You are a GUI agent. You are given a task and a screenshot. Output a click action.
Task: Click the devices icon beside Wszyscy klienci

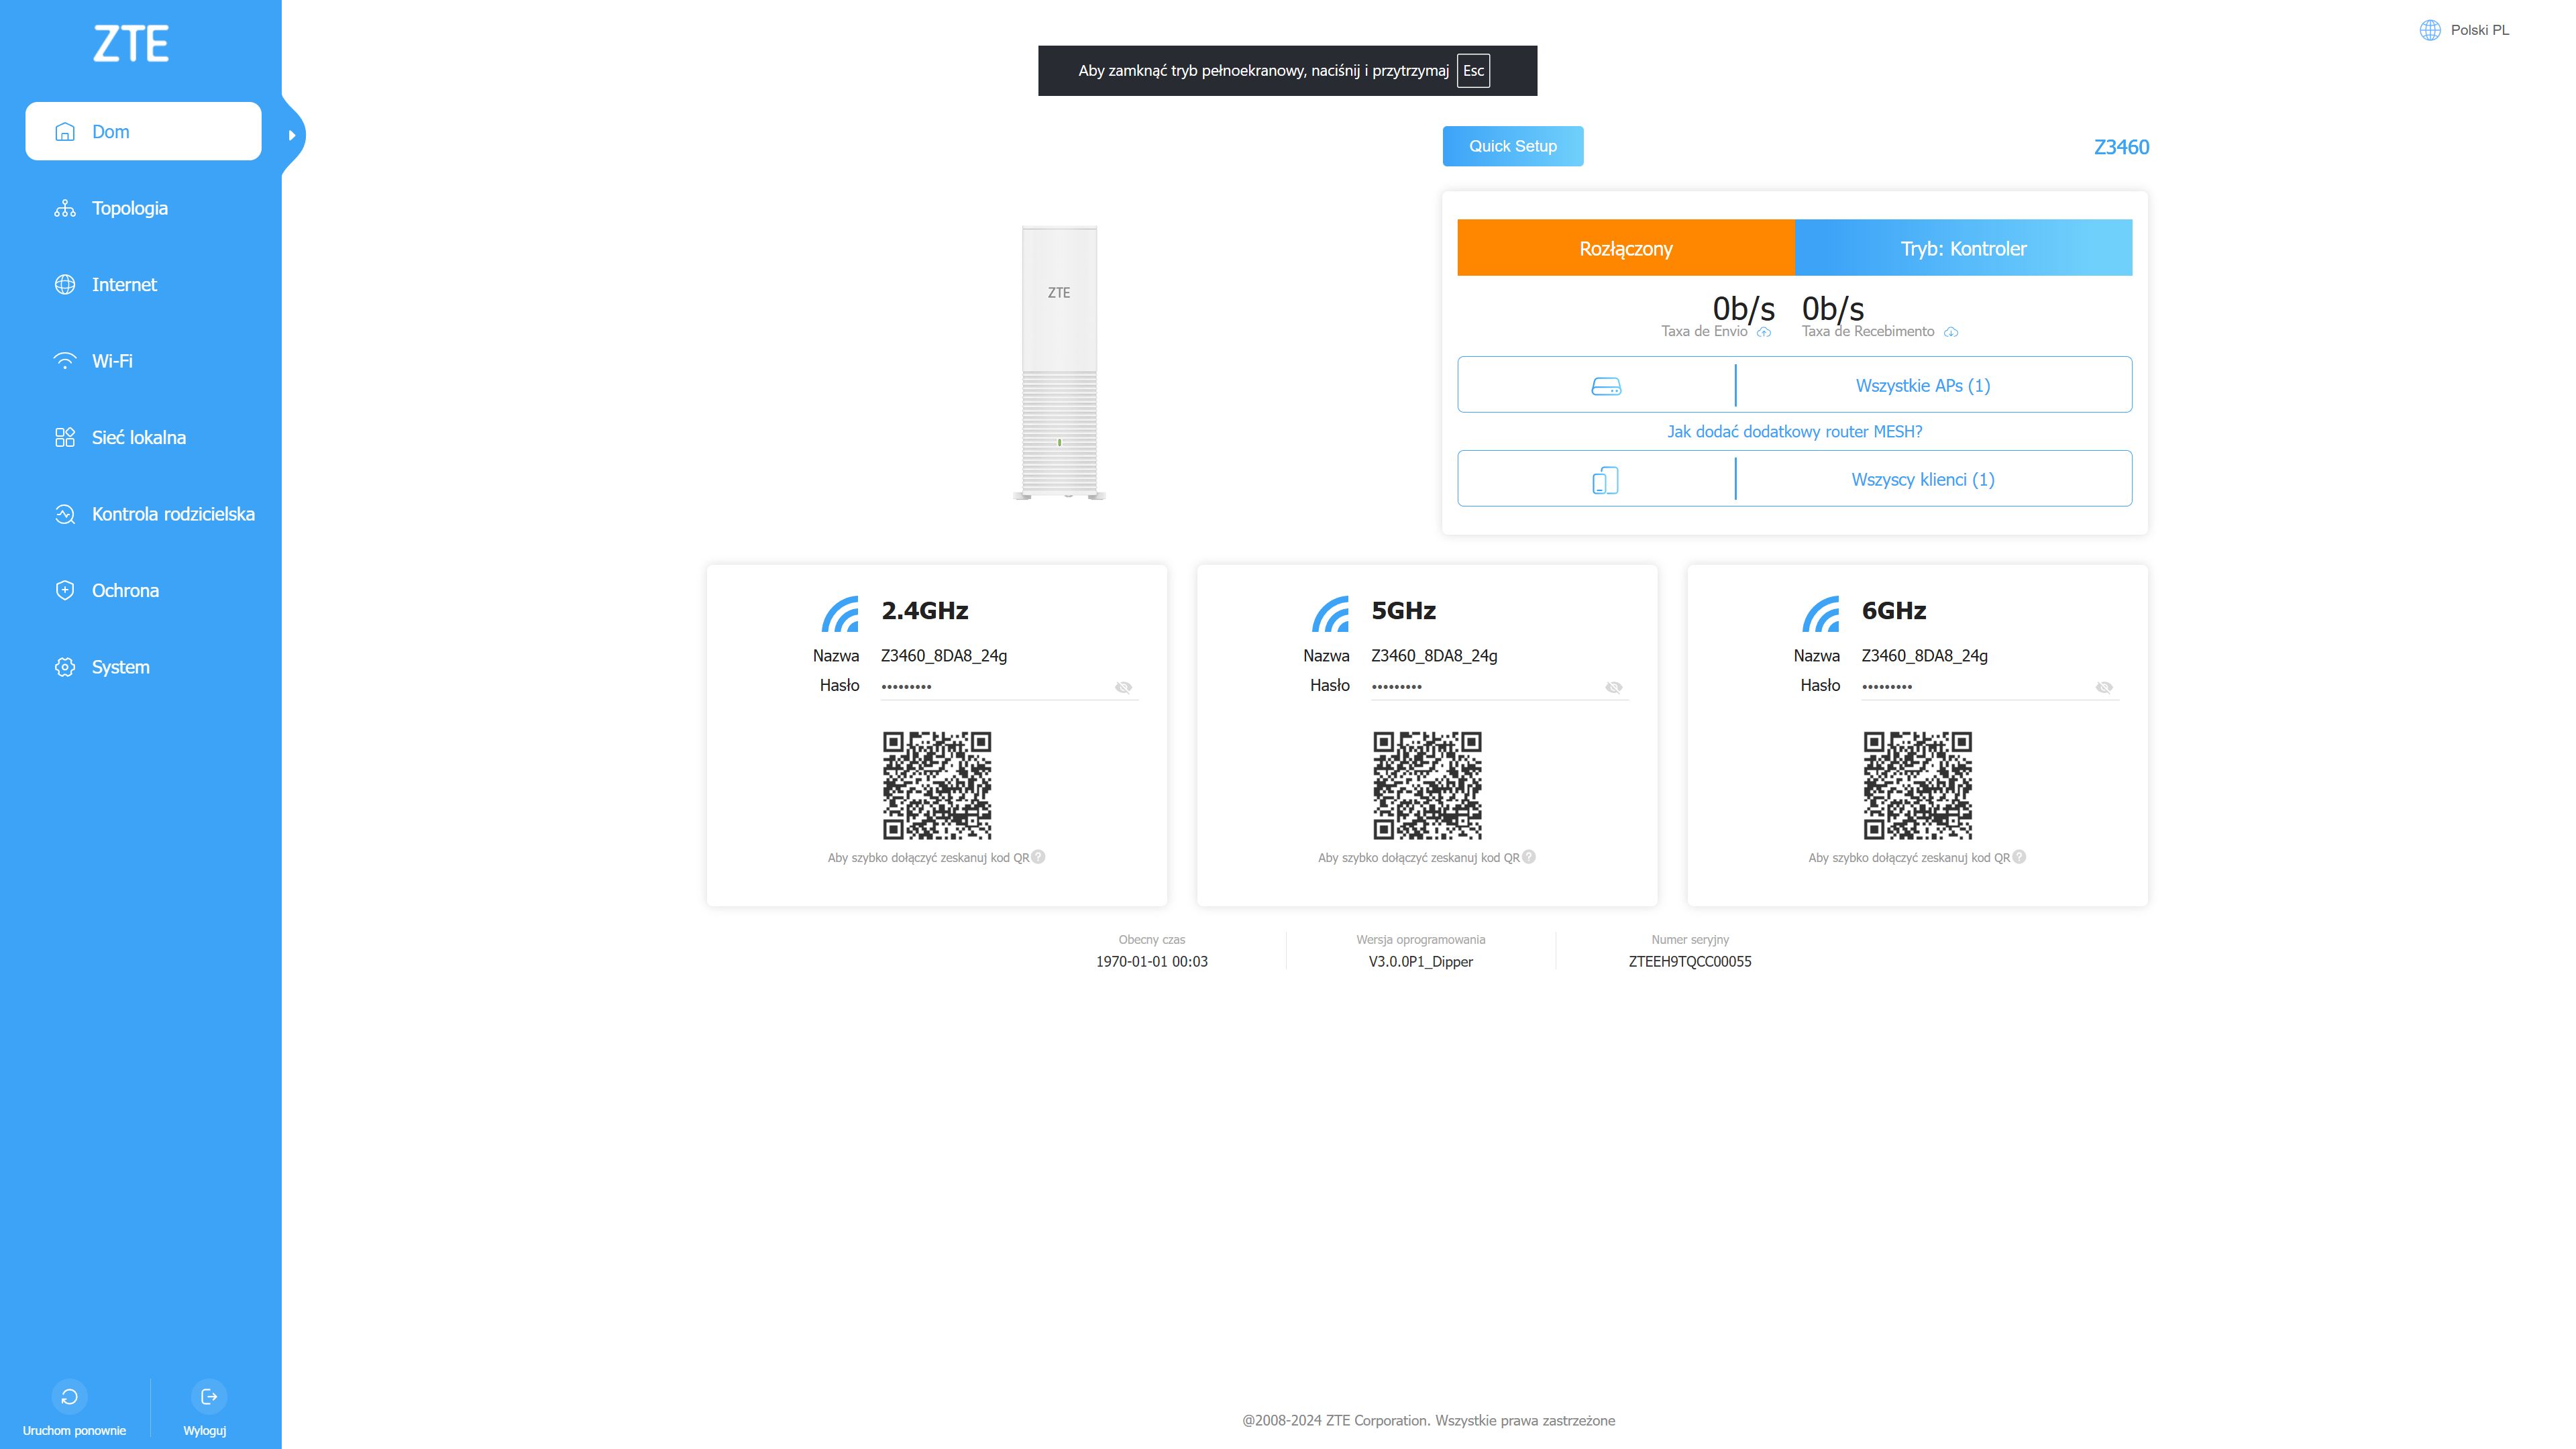pyautogui.click(x=1605, y=480)
